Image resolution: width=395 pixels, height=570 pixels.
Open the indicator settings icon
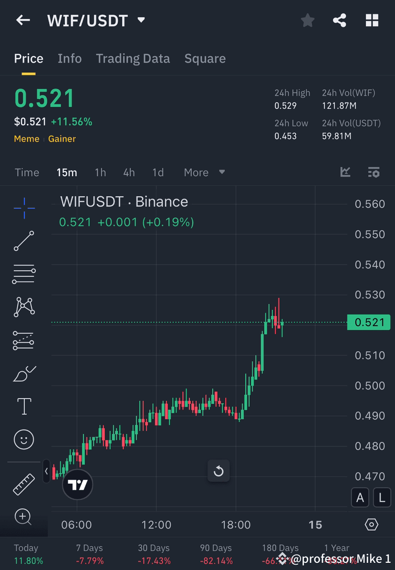pos(374,172)
